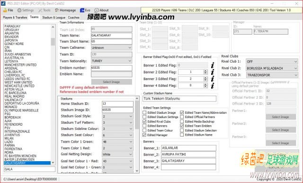
Task: Open Stadium Turf Pattern dropdown
Action: click(x=117, y=123)
